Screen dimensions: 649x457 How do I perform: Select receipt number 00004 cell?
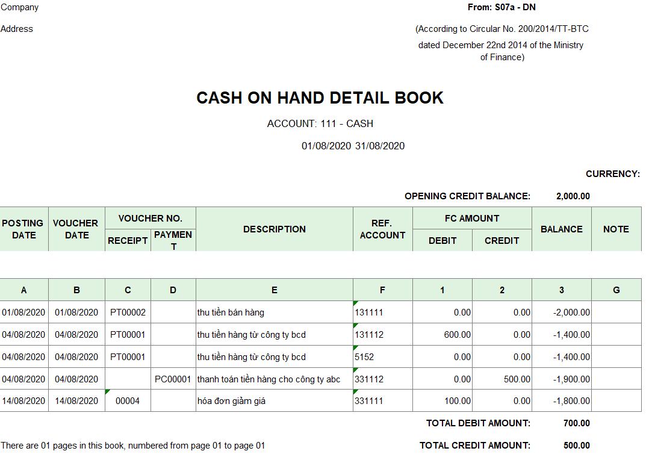[128, 401]
